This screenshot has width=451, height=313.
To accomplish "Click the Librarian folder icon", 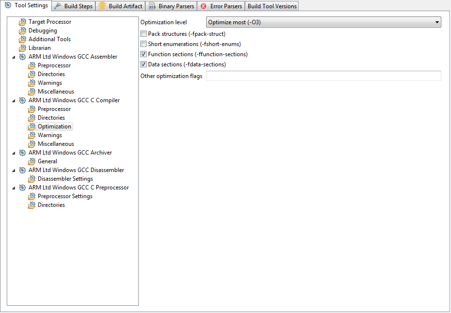I will point(22,48).
